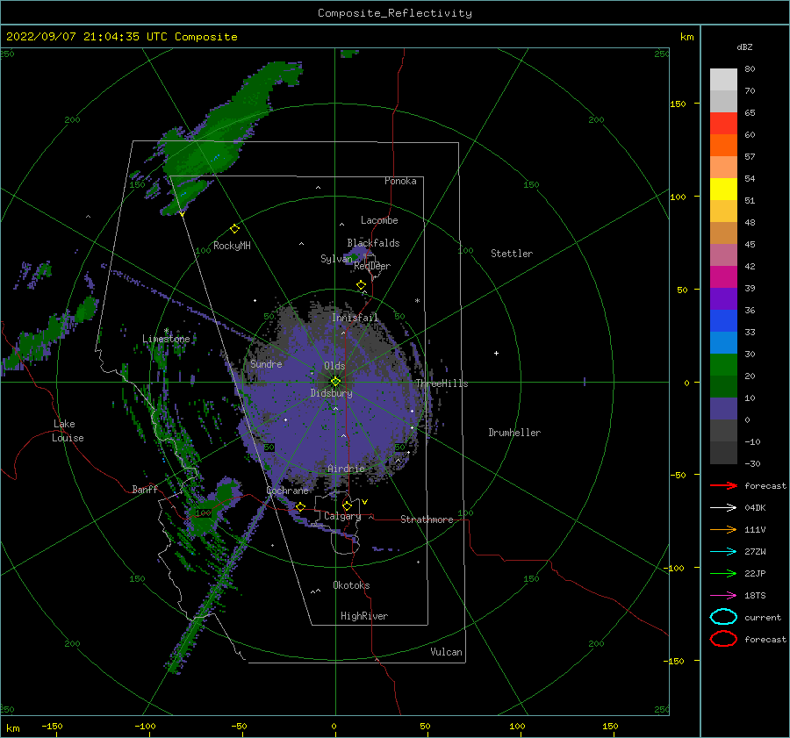
Task: Click the yellow diamond marker near RockyMH
Action: 234,229
